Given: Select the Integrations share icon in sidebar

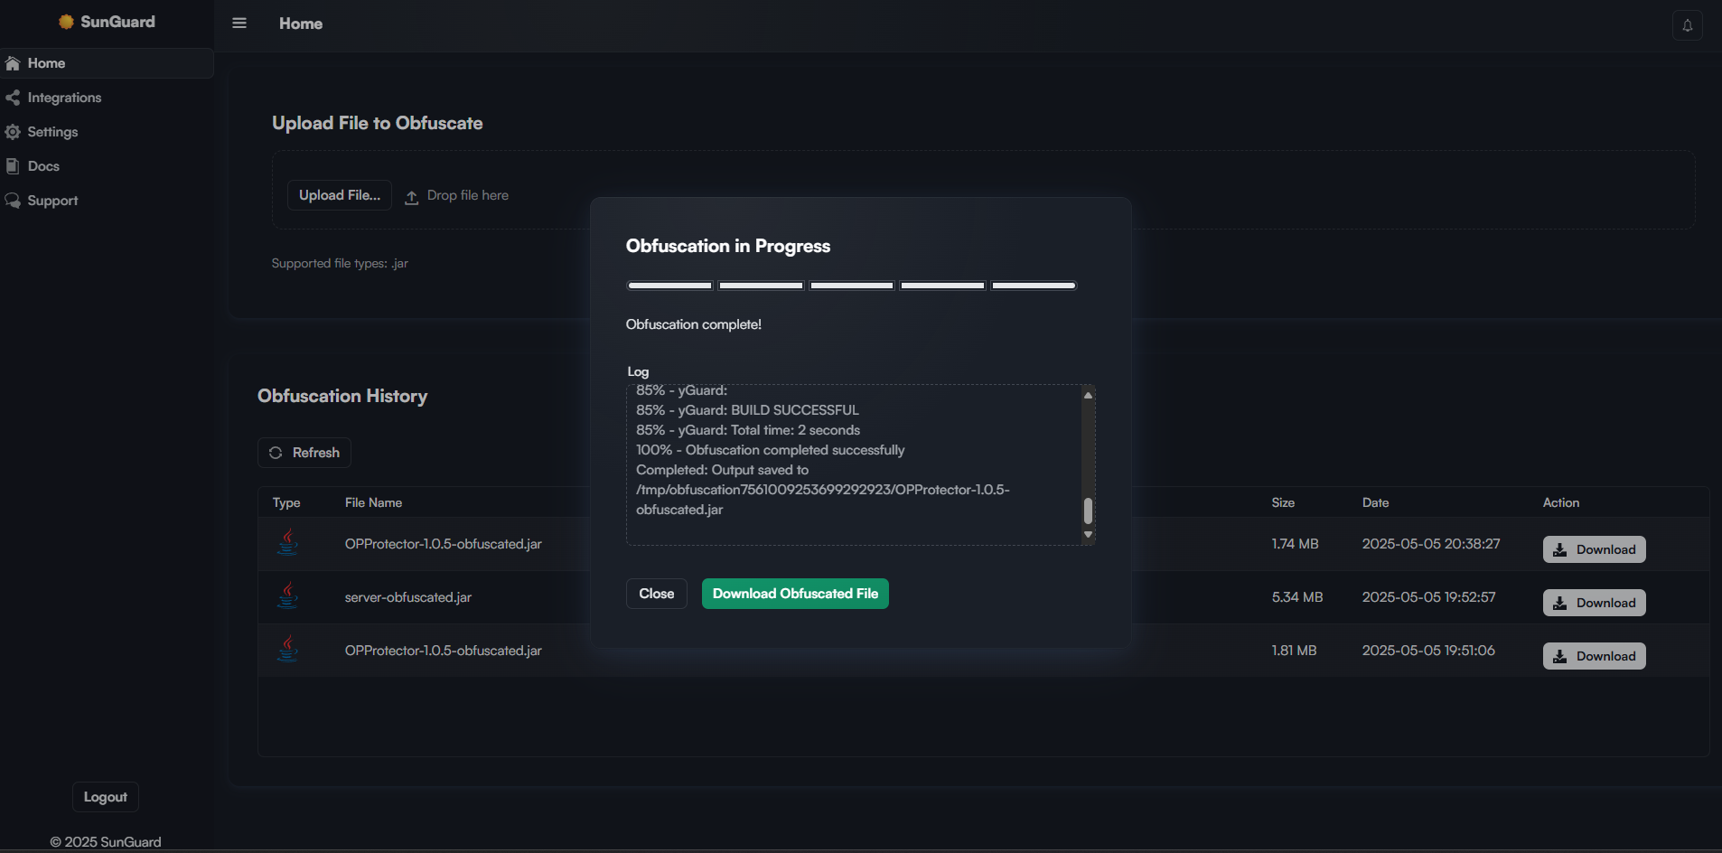Looking at the screenshot, I should tap(14, 97).
